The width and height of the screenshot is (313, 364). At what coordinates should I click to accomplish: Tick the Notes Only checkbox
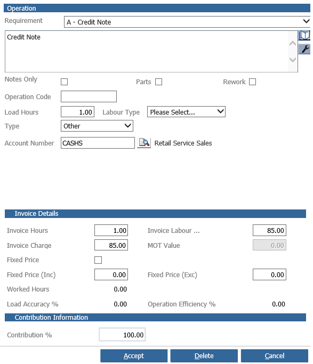pyautogui.click(x=64, y=82)
